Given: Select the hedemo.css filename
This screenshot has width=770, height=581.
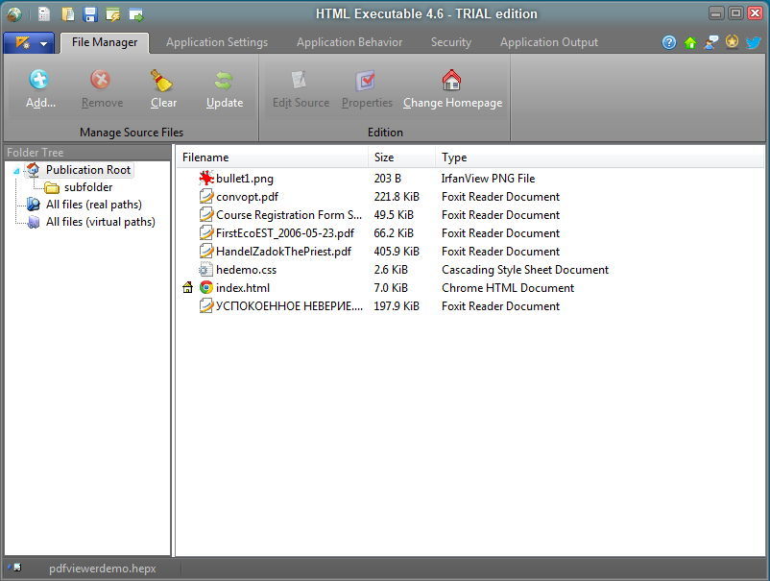Looking at the screenshot, I should (x=246, y=270).
